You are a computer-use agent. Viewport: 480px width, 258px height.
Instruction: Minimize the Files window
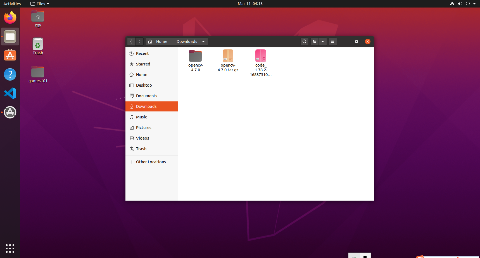click(x=345, y=42)
